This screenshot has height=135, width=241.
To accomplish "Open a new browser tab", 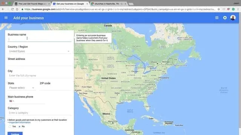I will pyautogui.click(x=131, y=4).
